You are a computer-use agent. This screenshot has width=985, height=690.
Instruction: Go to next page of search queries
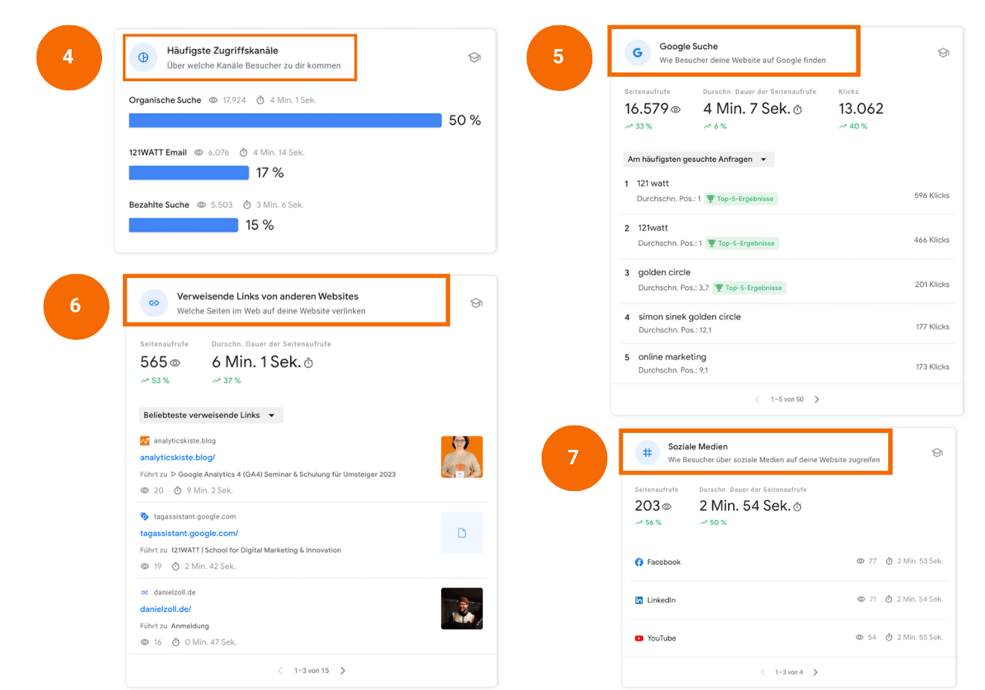(x=817, y=399)
